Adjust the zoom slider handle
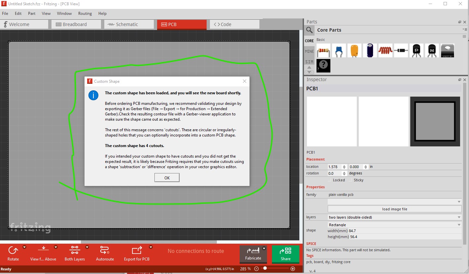Viewport: 469px width, 274px height. pyautogui.click(x=265, y=269)
